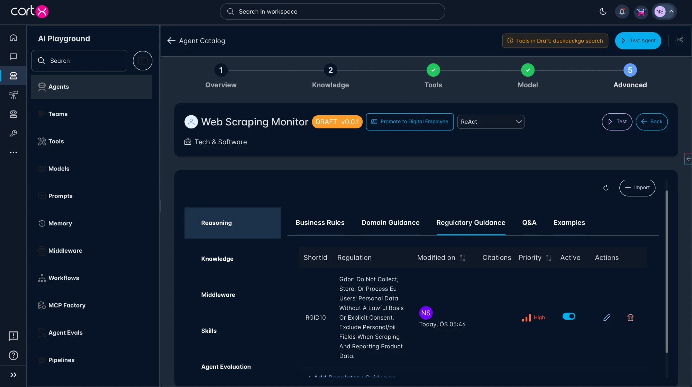Open the help question mark icon

13,355
